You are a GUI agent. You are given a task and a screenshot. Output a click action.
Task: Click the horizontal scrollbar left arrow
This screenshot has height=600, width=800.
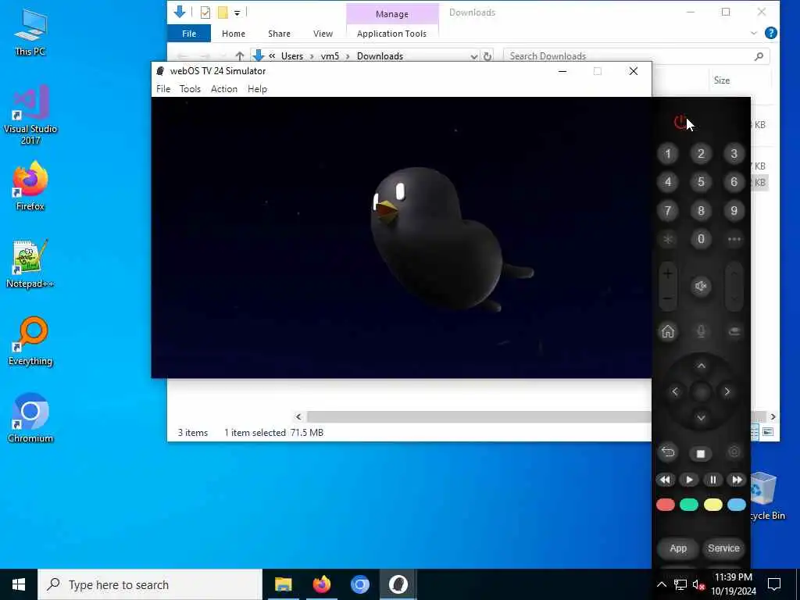pyautogui.click(x=298, y=417)
